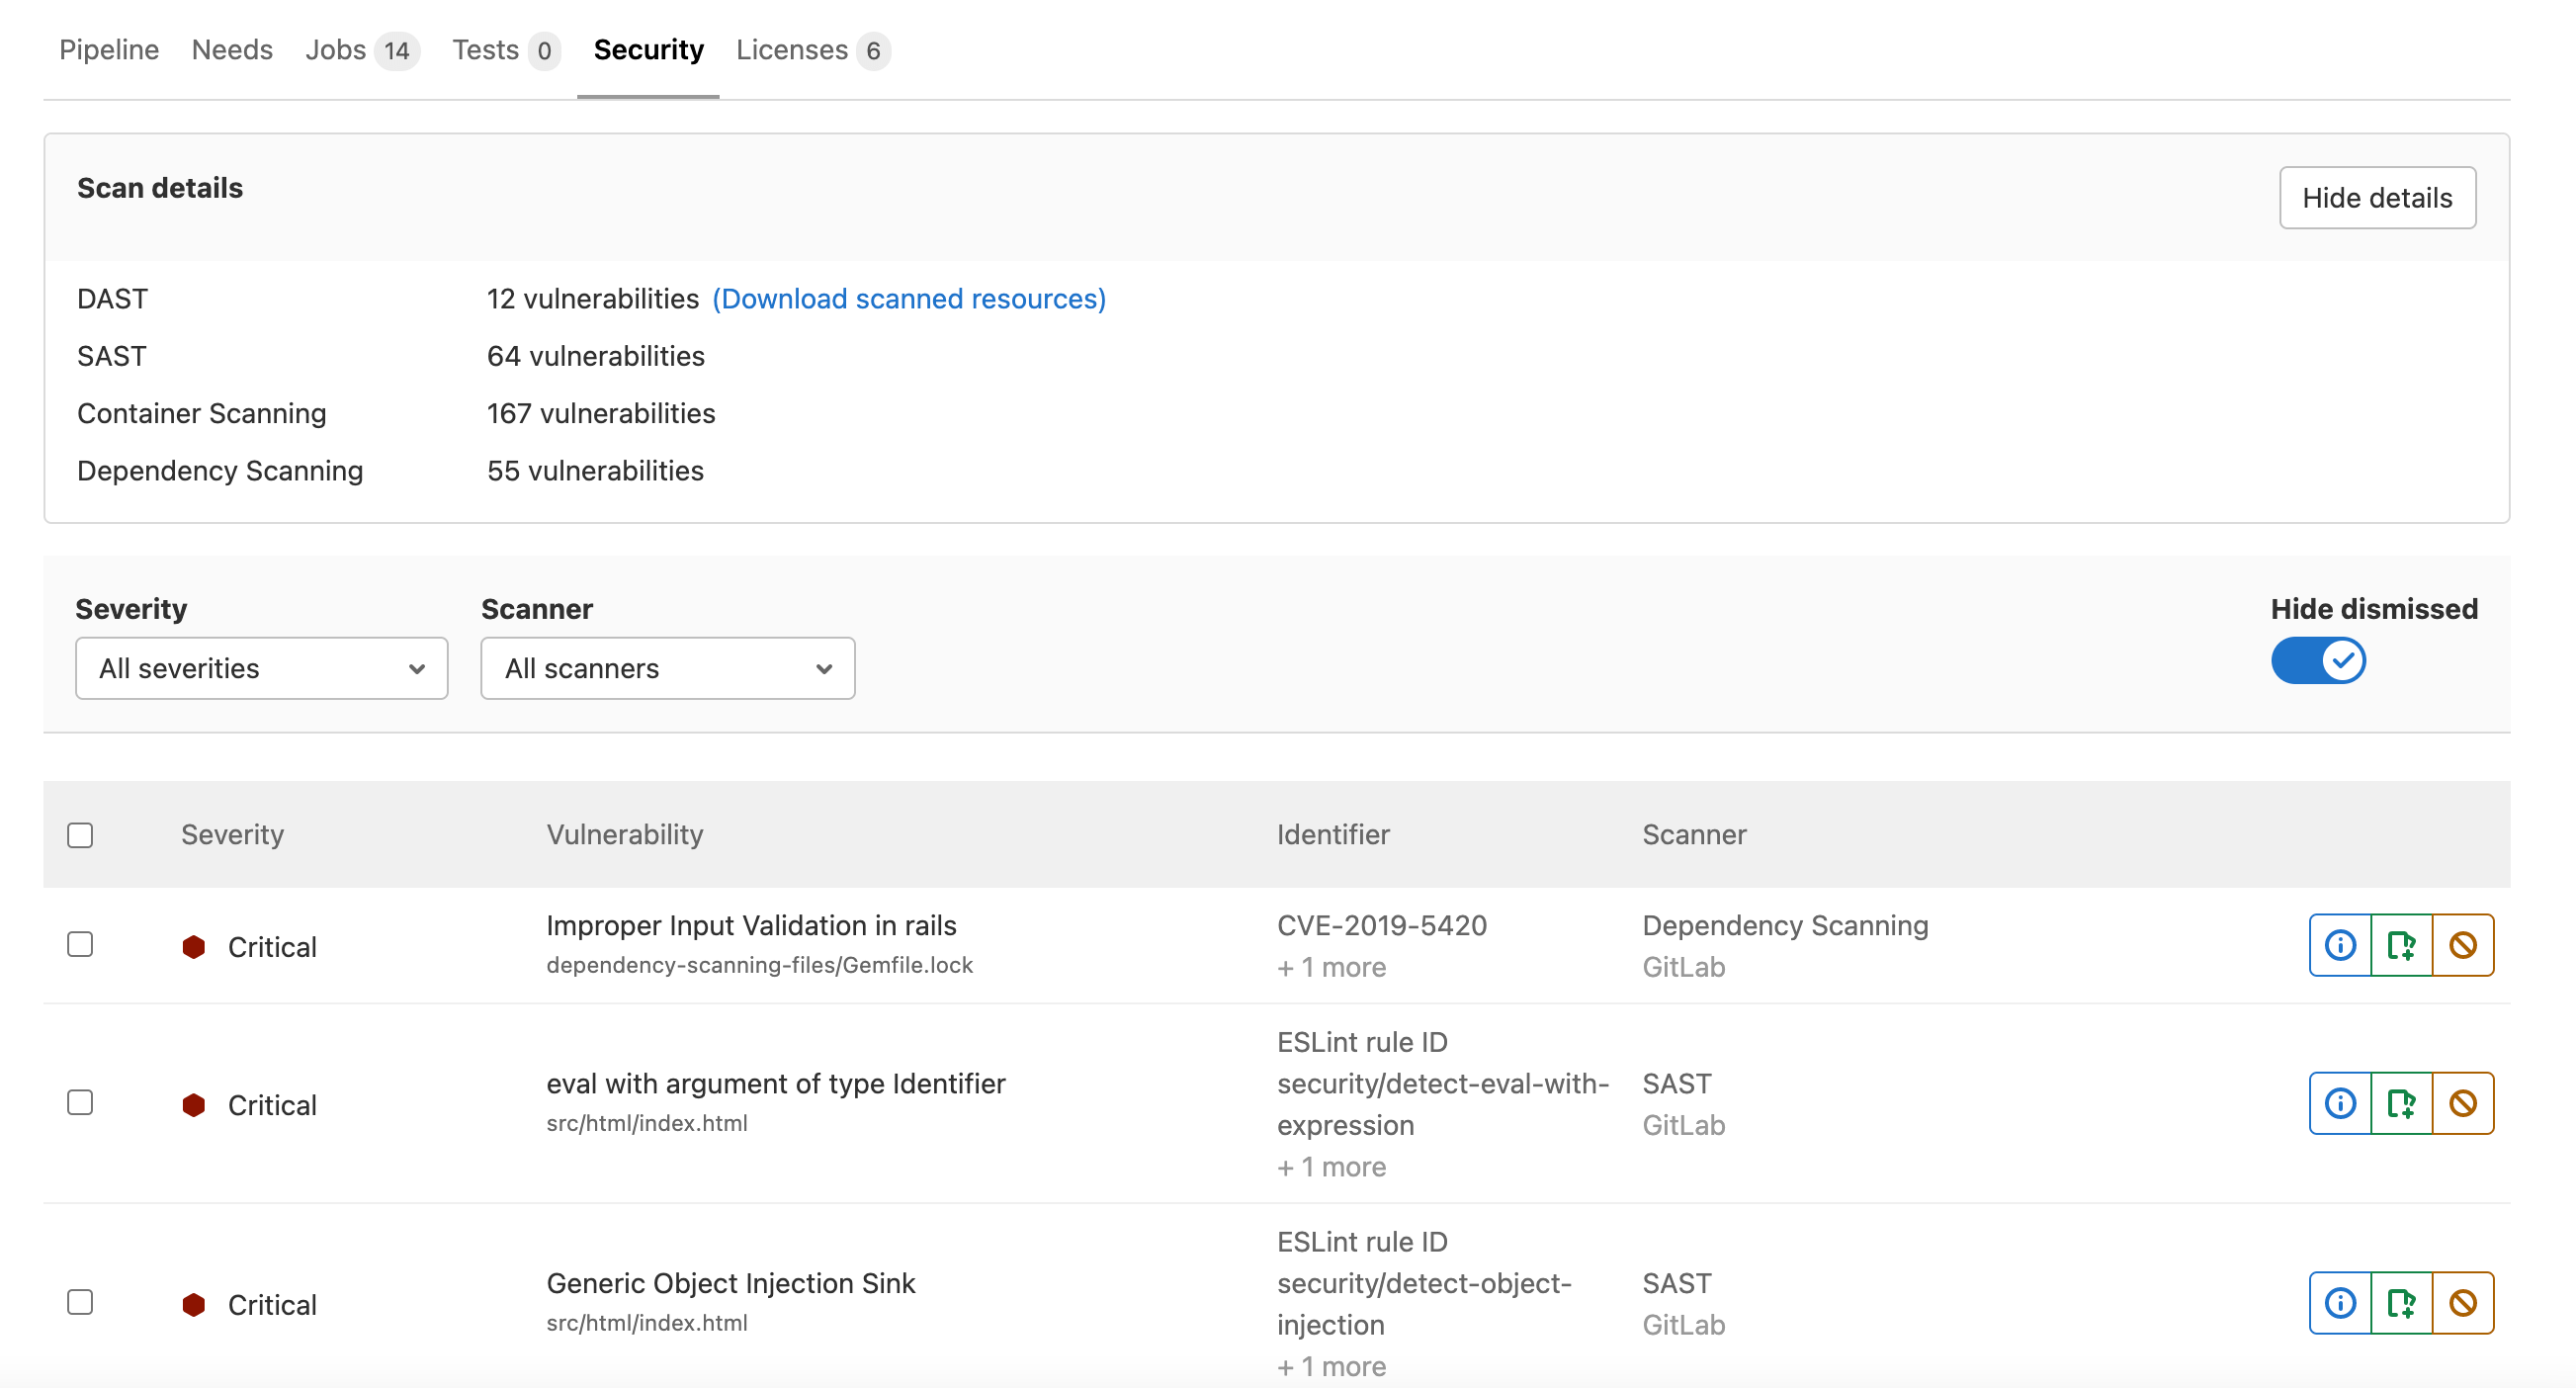The width and height of the screenshot is (2576, 1388).
Task: Dismiss the eval with argument vulnerability
Action: tap(2462, 1103)
